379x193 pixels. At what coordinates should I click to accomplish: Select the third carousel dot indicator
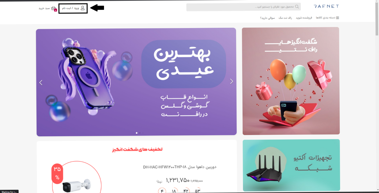pyautogui.click(x=143, y=133)
